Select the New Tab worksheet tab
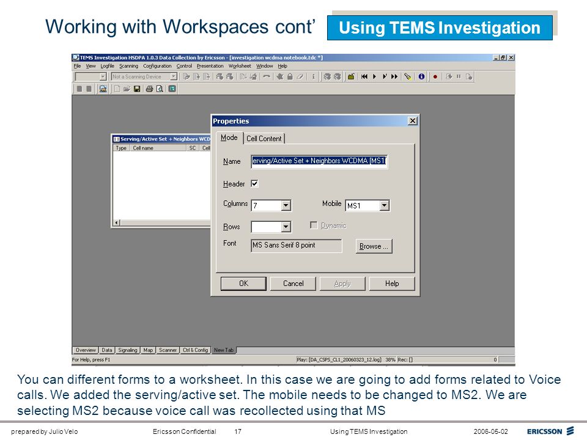This screenshot has height=440, width=587. [224, 350]
